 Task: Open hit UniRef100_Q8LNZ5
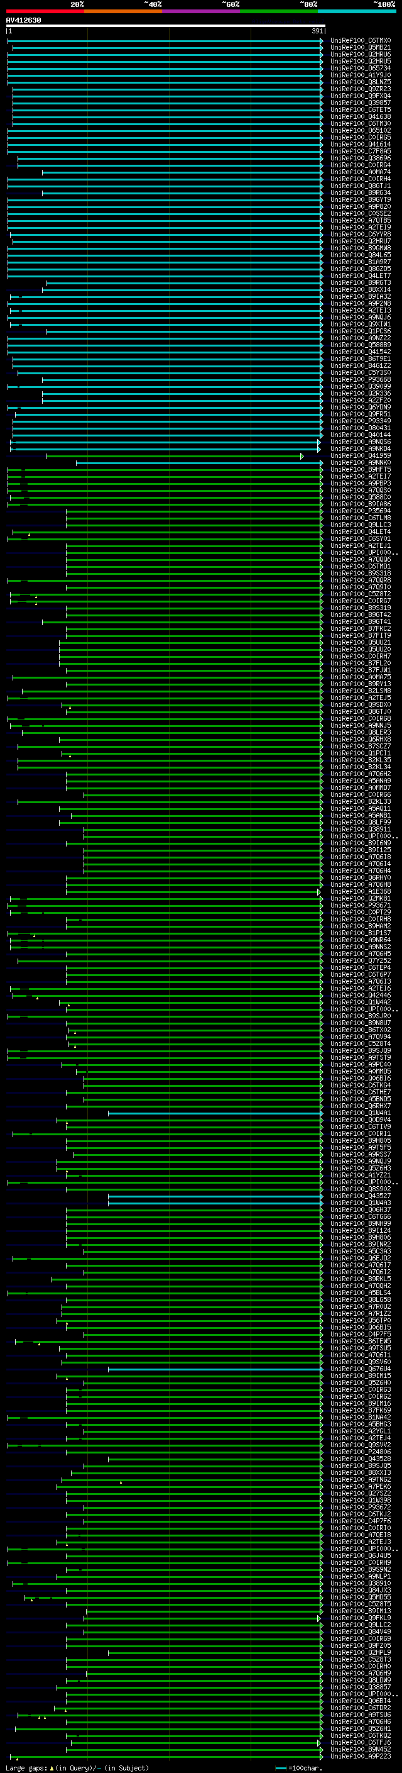[x=361, y=82]
